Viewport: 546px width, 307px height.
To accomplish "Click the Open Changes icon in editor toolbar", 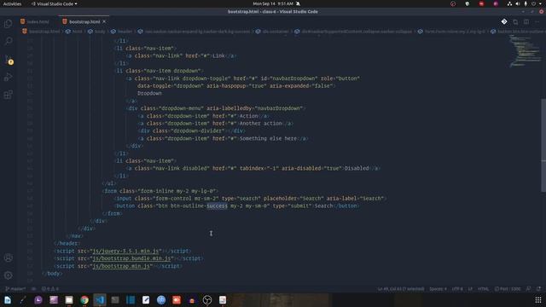I will point(515,22).
